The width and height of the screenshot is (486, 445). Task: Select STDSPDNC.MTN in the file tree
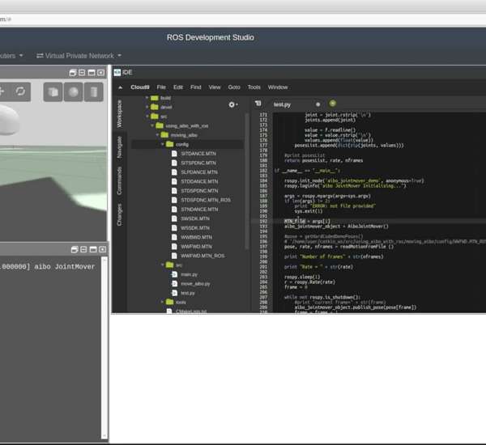coord(199,191)
